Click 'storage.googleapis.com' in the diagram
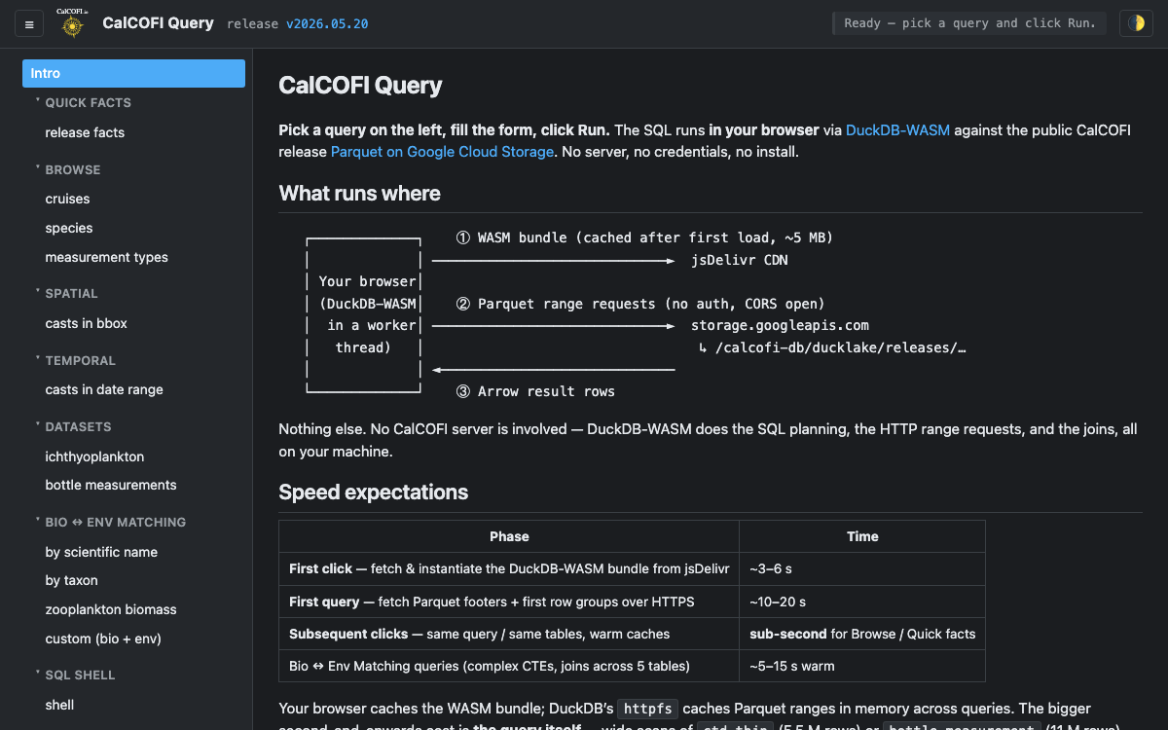This screenshot has width=1168, height=730. point(780,325)
